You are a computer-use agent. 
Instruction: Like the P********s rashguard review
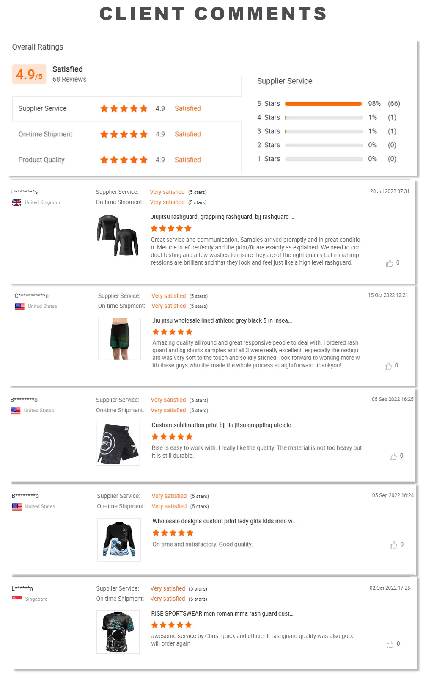point(390,263)
